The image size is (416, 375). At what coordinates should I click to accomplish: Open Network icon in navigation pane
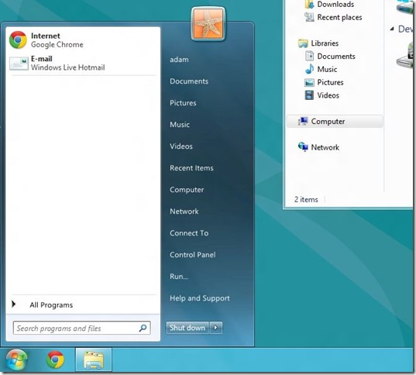(x=303, y=146)
